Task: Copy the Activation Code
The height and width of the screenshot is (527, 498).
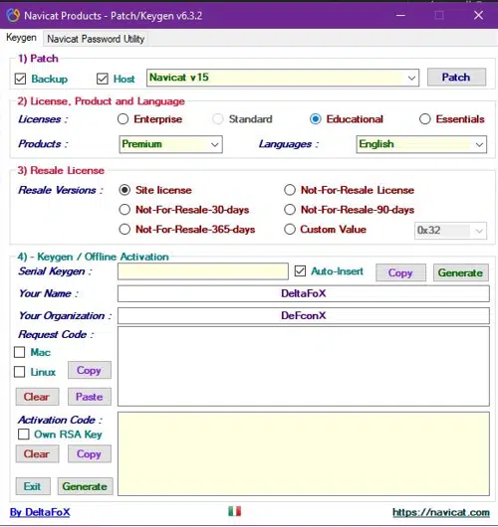Action: point(90,454)
